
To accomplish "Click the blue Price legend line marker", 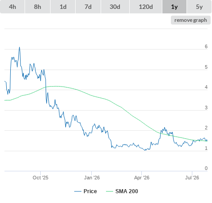I will pyautogui.click(x=78, y=191).
